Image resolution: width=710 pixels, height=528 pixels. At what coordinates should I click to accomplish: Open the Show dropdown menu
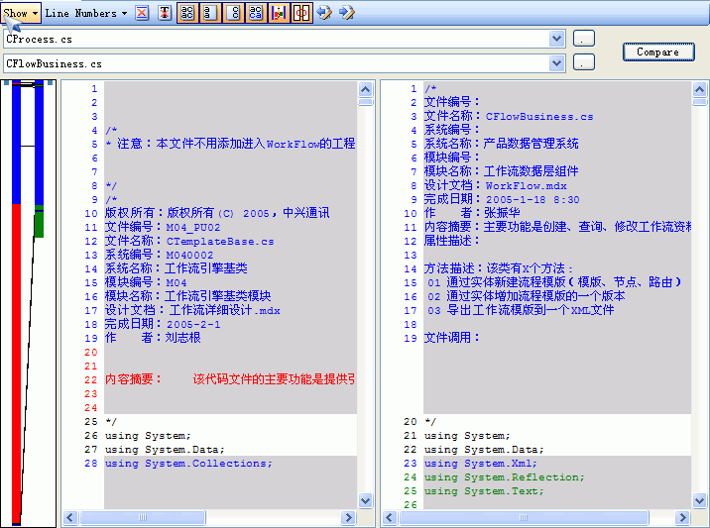tap(21, 13)
